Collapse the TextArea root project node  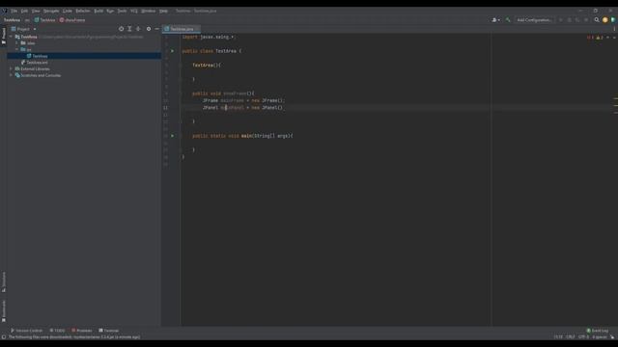click(11, 37)
